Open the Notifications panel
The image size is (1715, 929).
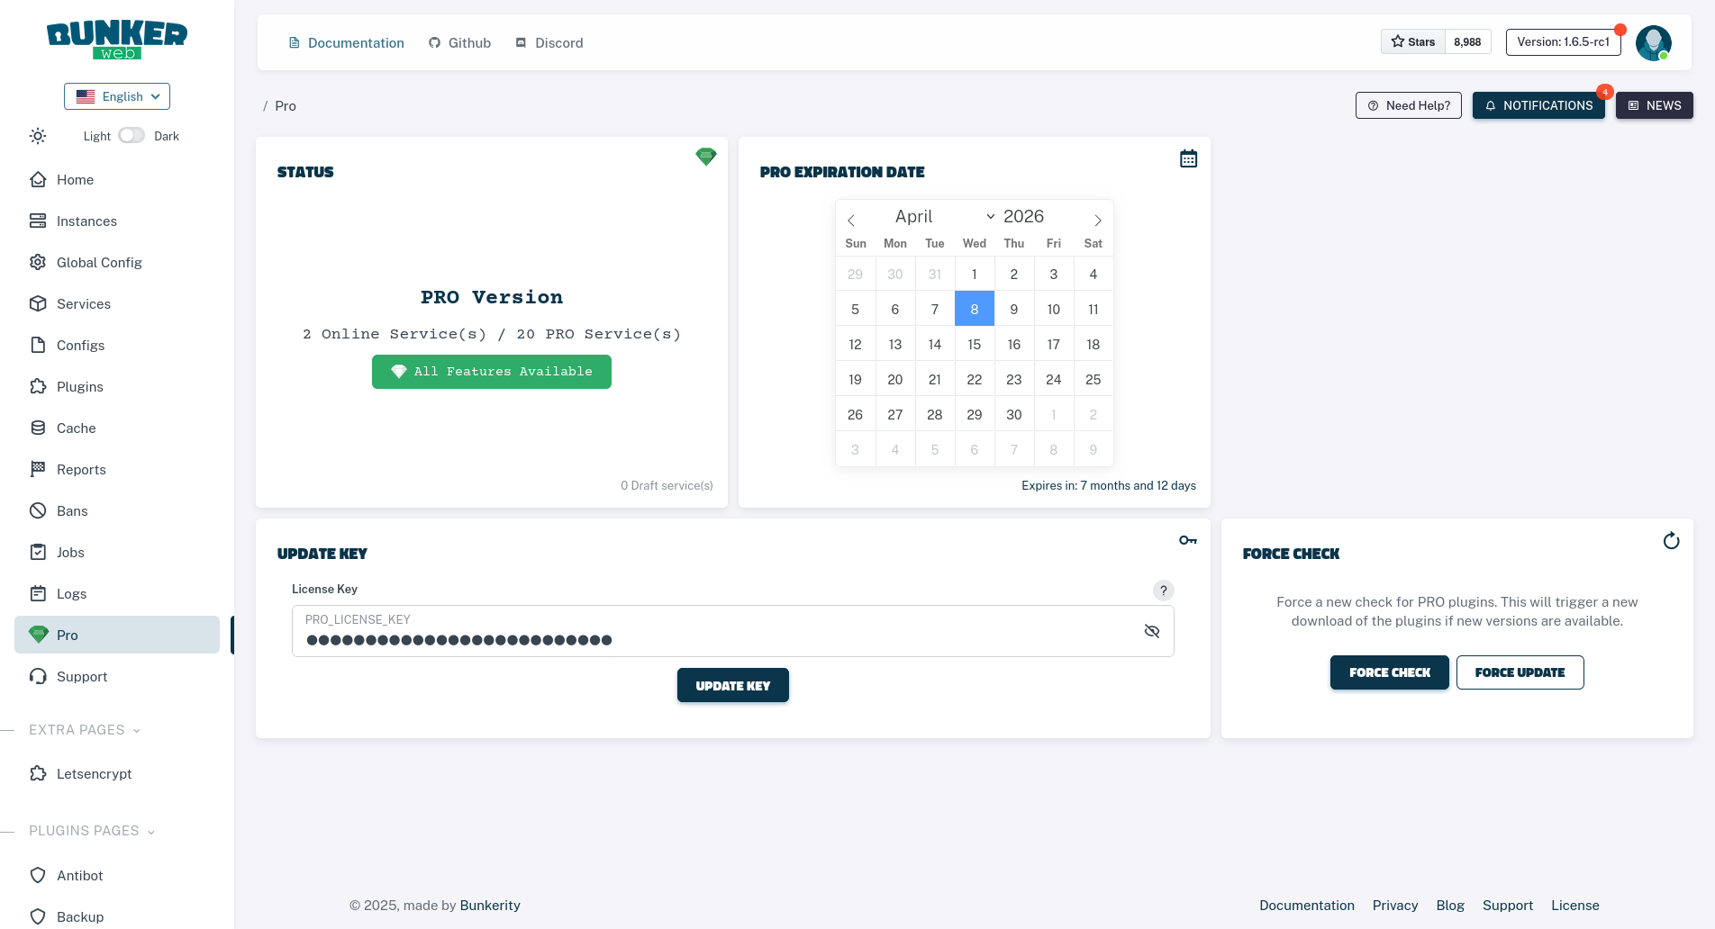point(1538,105)
